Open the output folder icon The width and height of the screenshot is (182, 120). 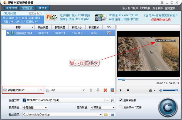point(106,115)
